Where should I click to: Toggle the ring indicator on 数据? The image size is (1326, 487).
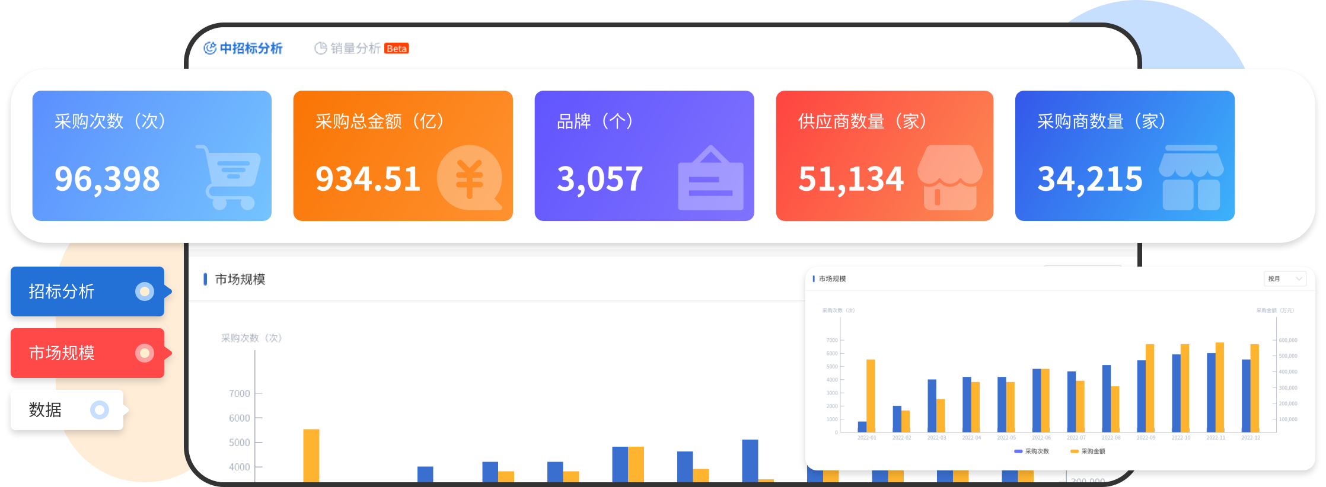(x=100, y=410)
